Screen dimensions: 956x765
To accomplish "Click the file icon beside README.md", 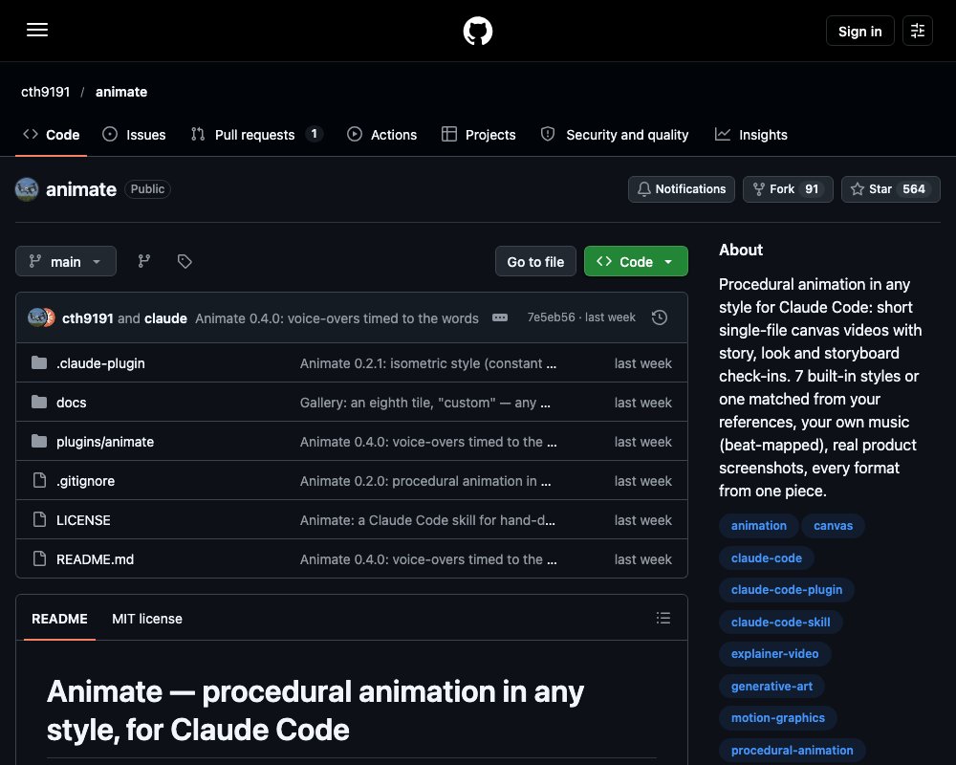I will (39, 558).
